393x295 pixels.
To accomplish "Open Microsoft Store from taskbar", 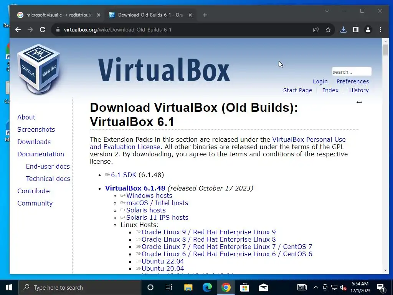I will tap(244, 287).
